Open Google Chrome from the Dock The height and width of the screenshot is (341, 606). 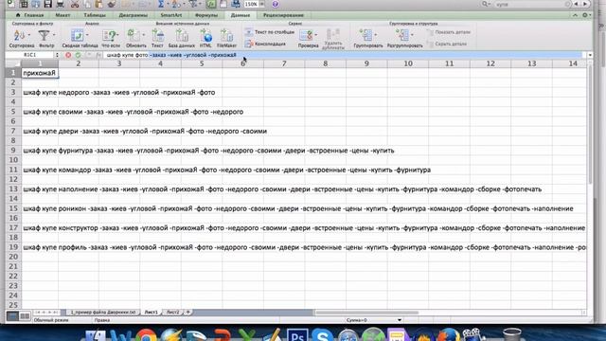146,334
